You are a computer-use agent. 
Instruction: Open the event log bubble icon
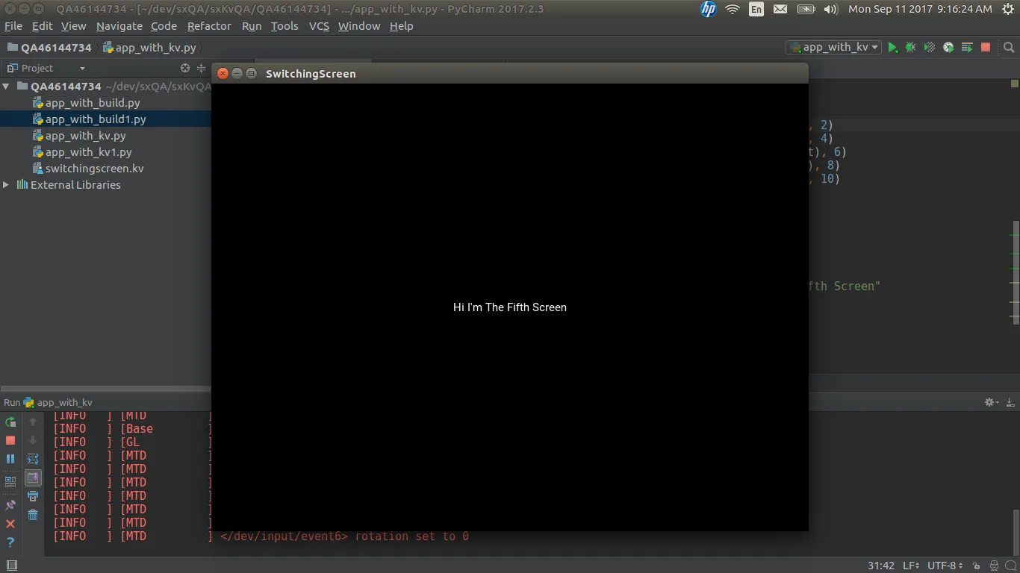[1010, 566]
